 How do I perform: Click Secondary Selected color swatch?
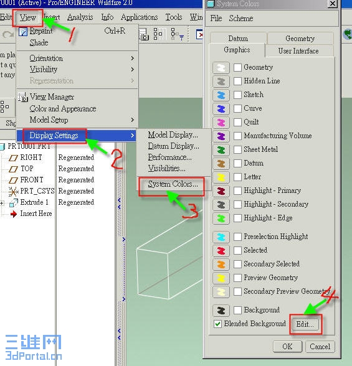[221, 265]
